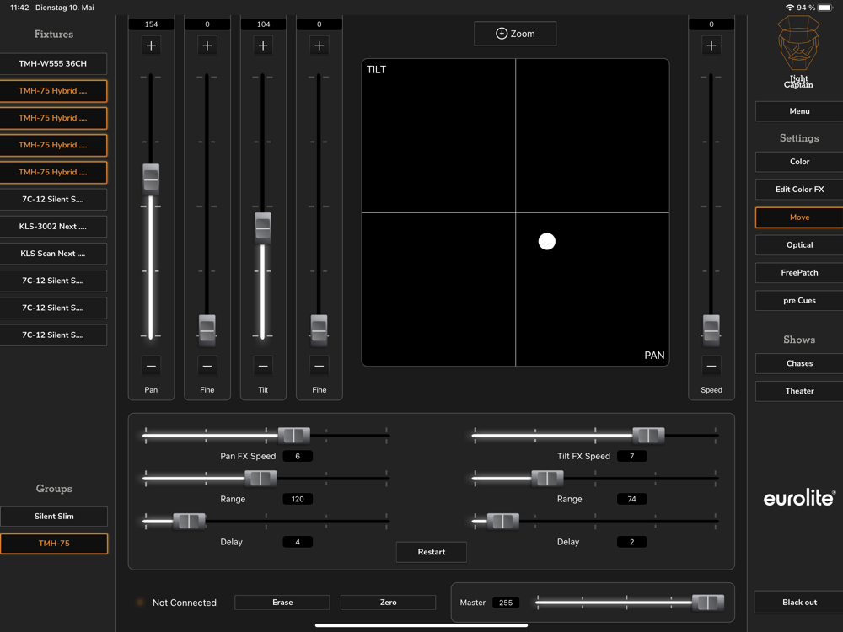Screen dimensions: 843x632
Task: Click minus icon below Pan Fine fader
Action: pyautogui.click(x=207, y=366)
